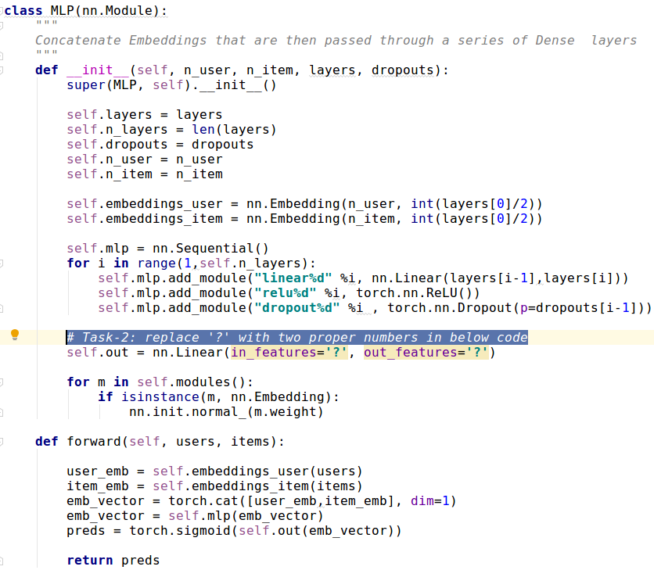Click the highlighted in_features='?' argument

(x=289, y=353)
